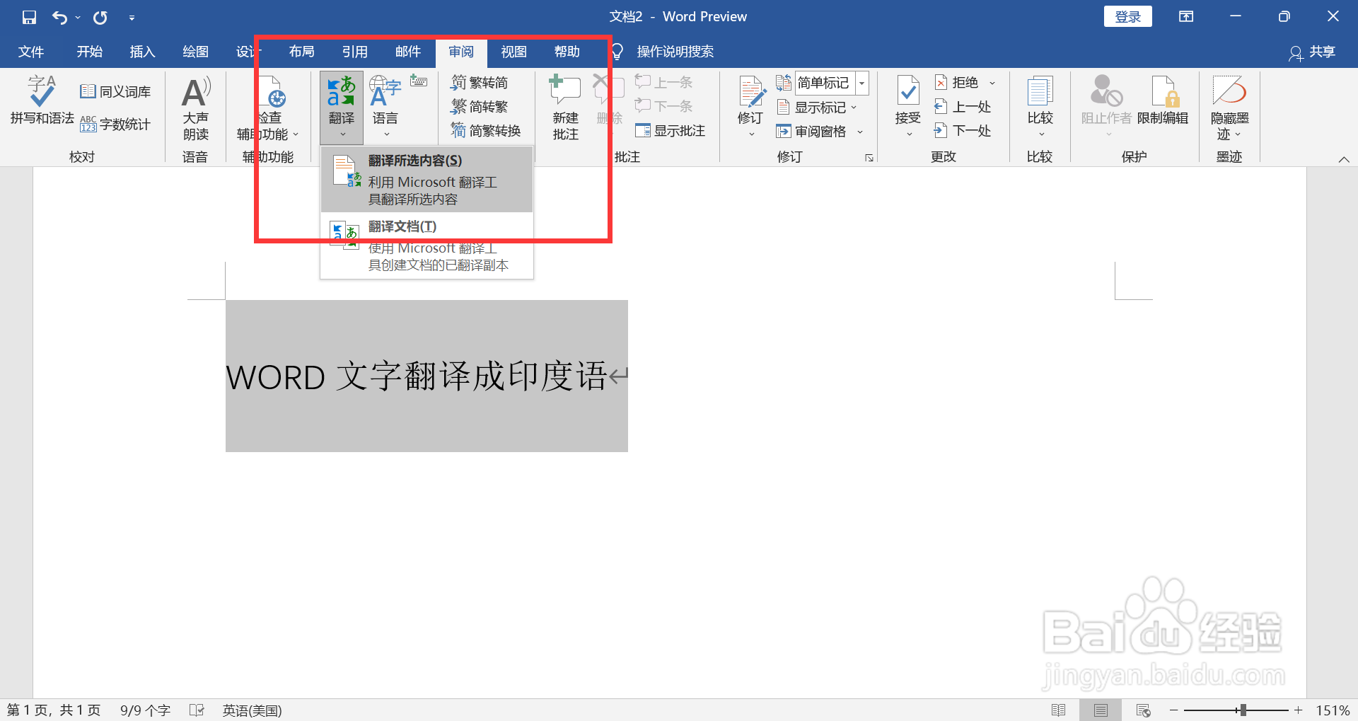Toggle the 审阅窗格 reviewing pane

(x=812, y=132)
